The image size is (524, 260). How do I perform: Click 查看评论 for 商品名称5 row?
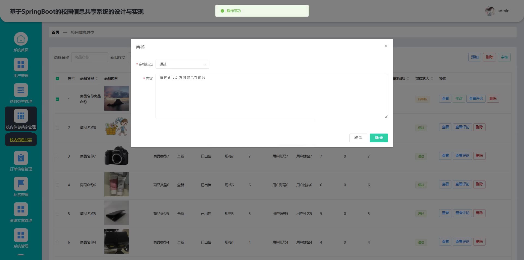462,213
